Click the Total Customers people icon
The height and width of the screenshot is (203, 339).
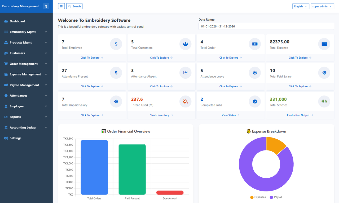(x=186, y=44)
